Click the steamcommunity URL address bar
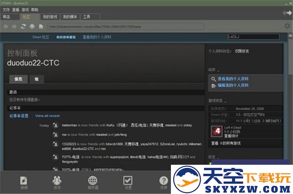The width and height of the screenshot is (293, 194). pos(126,26)
